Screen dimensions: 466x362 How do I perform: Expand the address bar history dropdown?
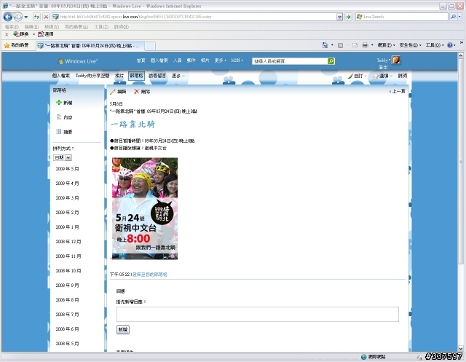[x=340, y=17]
